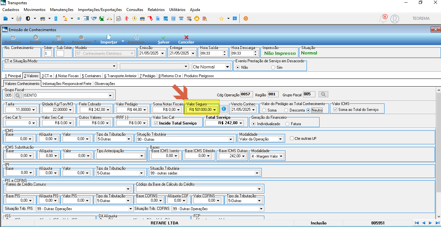441x227 pixels.
Task: Click the Importar button
Action: pos(109,39)
